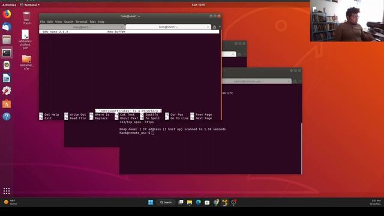Click the Windows Start button

click(x=151, y=202)
